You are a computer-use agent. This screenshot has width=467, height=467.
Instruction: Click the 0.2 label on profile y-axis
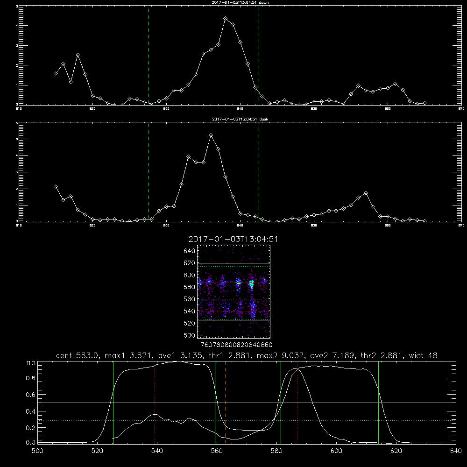(x=31, y=428)
